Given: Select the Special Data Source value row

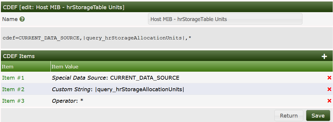Looking at the screenshot, I should (115, 78).
